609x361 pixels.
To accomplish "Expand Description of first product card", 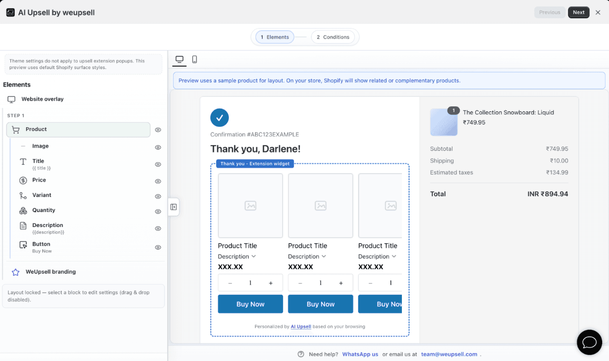I will tap(237, 256).
